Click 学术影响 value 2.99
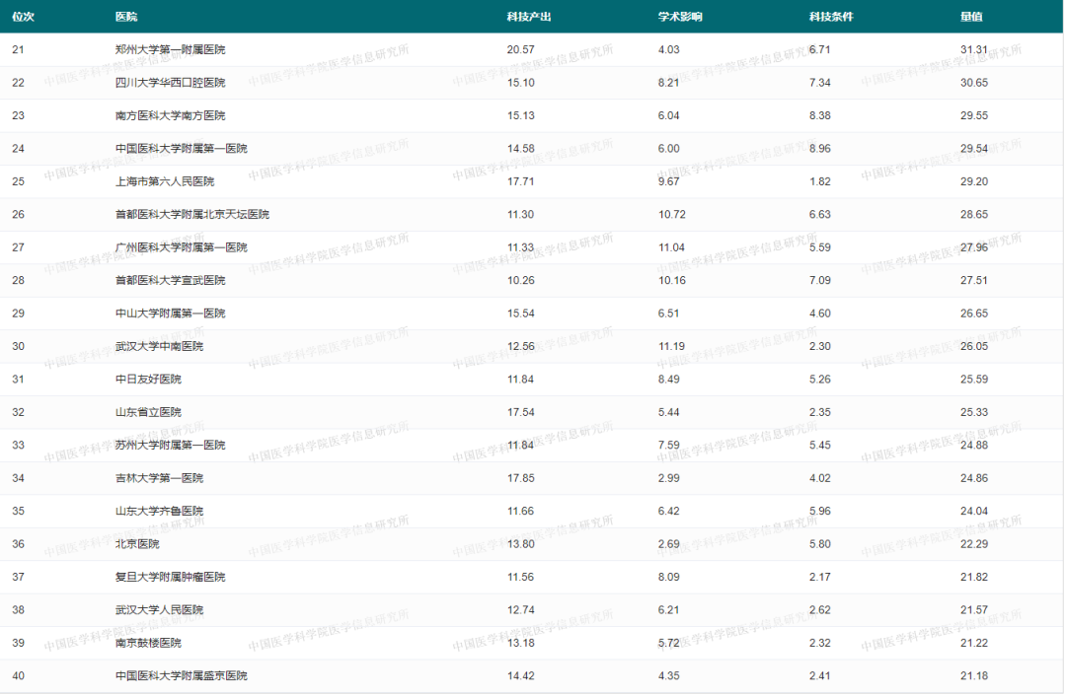The image size is (1066, 696). coord(669,478)
